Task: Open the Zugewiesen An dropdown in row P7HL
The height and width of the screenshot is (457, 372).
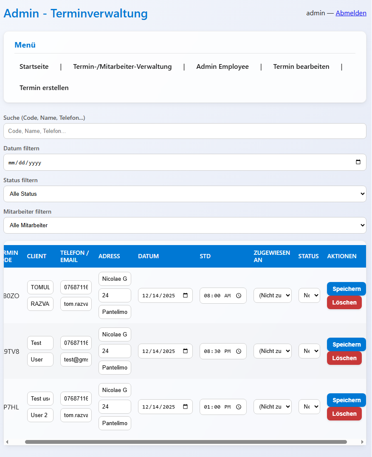Action: point(272,406)
